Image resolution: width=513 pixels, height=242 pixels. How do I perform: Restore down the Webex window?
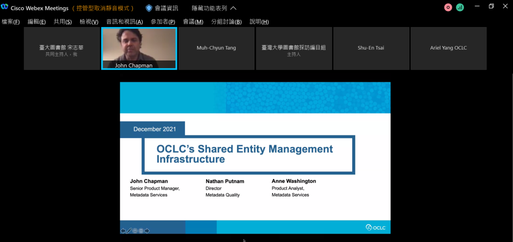point(491,6)
